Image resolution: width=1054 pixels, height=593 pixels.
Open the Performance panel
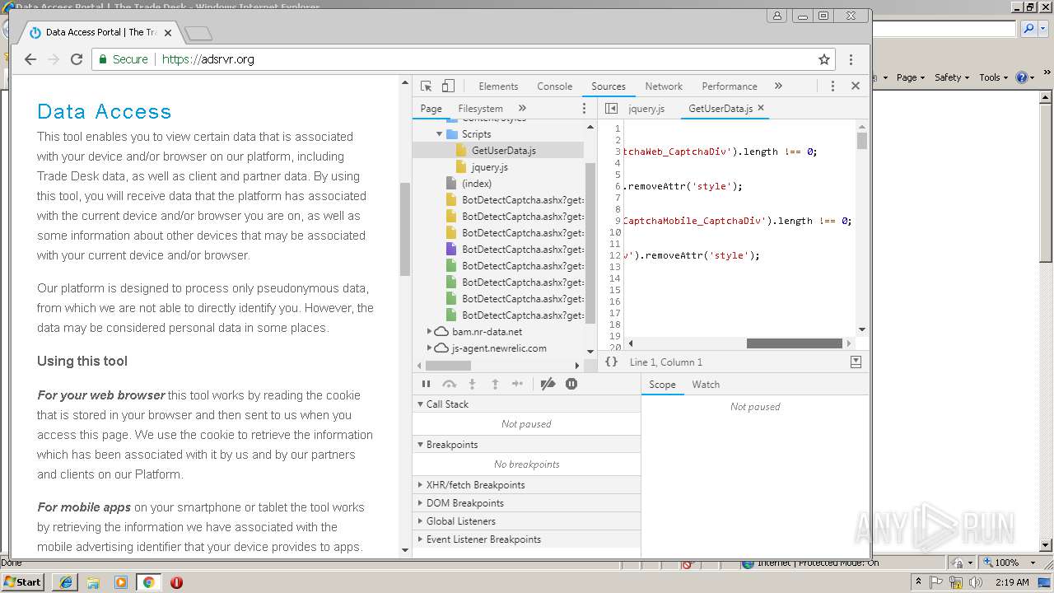[730, 86]
